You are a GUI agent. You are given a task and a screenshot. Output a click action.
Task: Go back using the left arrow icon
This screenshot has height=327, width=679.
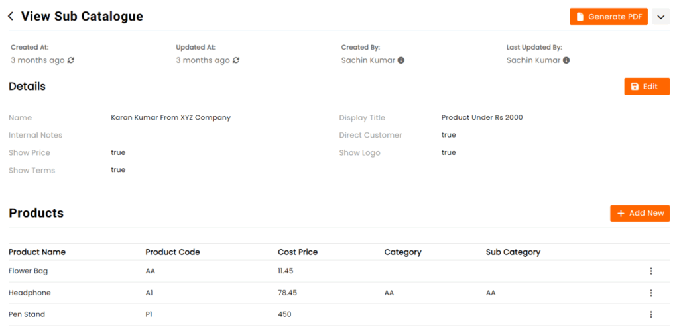click(x=11, y=17)
